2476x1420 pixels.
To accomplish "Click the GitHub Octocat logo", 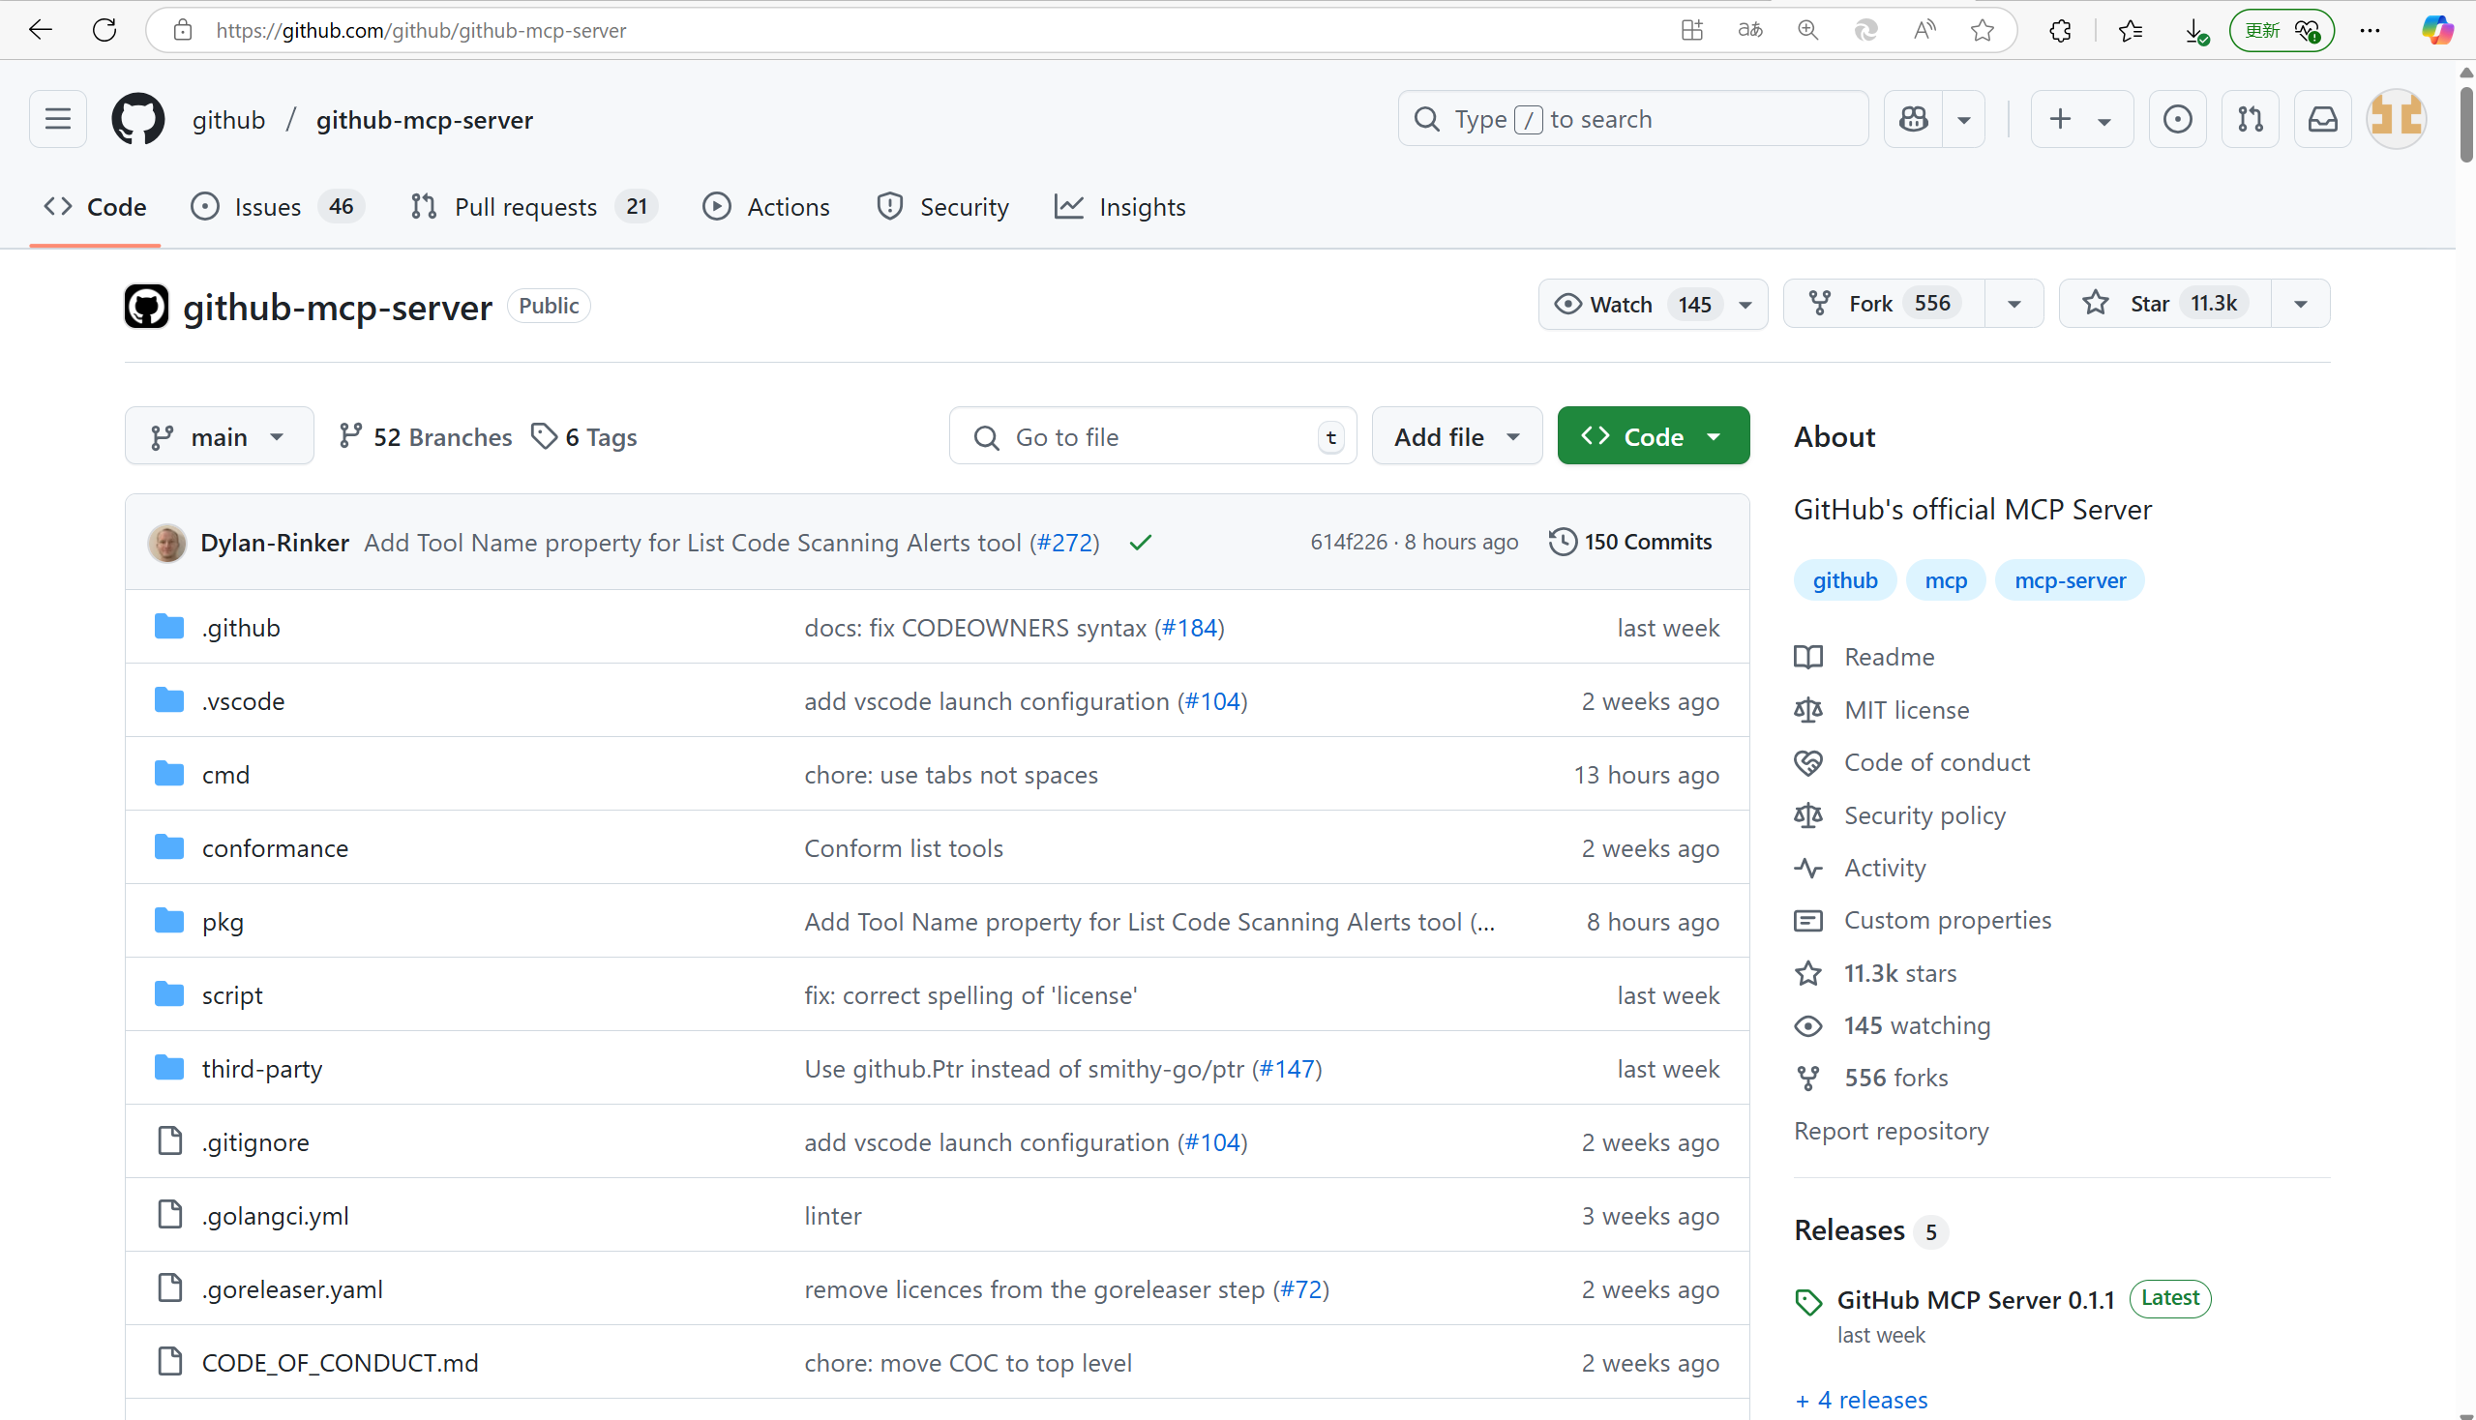I will tap(137, 119).
